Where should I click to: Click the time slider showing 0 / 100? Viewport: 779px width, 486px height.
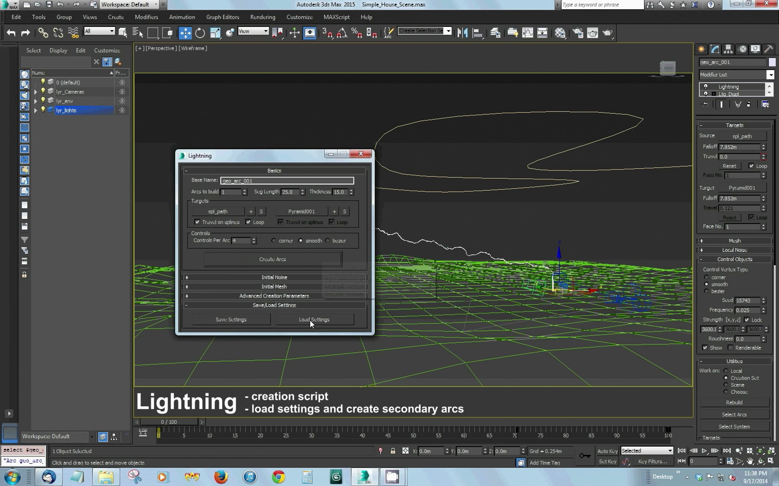[169, 422]
